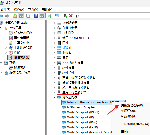Select the Intel(R) Ethernet Connection adapter

pyautogui.click(x=93, y=102)
